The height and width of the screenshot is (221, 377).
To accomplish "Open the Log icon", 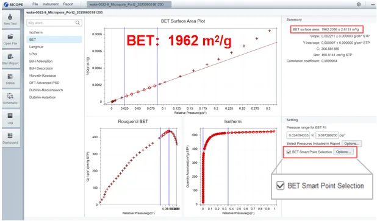I will click(10, 116).
